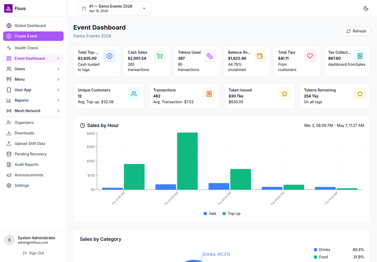
Task: Open Pending Recovery page
Action: [33, 154]
